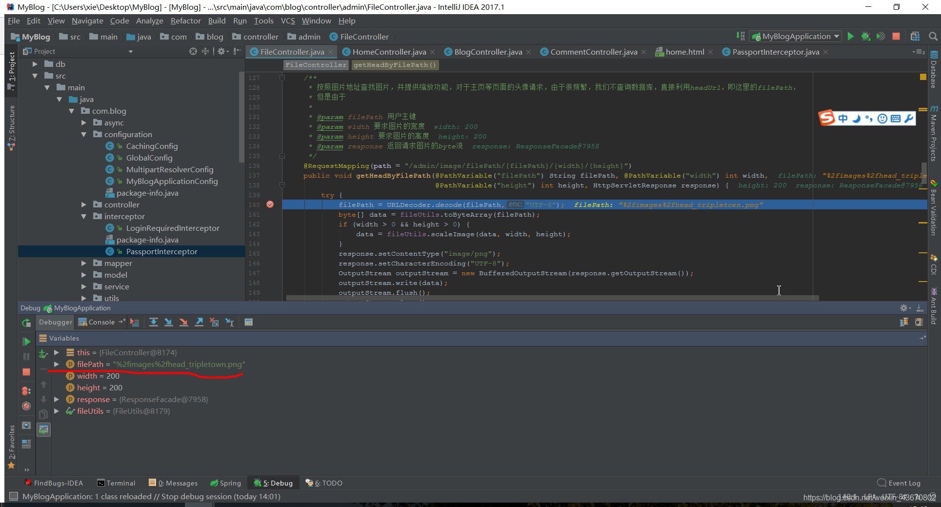The height and width of the screenshot is (507, 941).
Task: Expand the mapper package
Action: (x=83, y=263)
